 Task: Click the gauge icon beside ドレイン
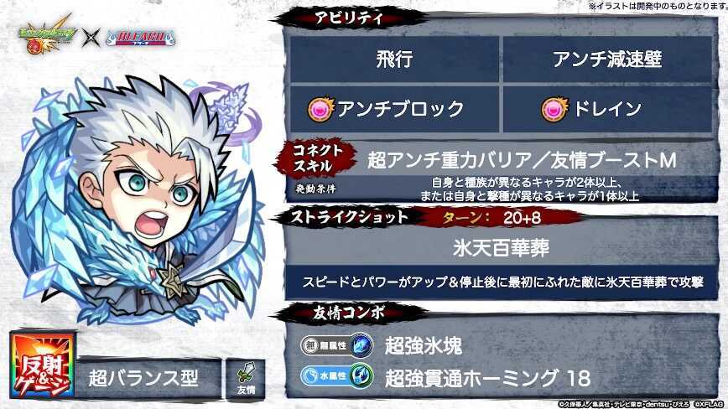(554, 110)
